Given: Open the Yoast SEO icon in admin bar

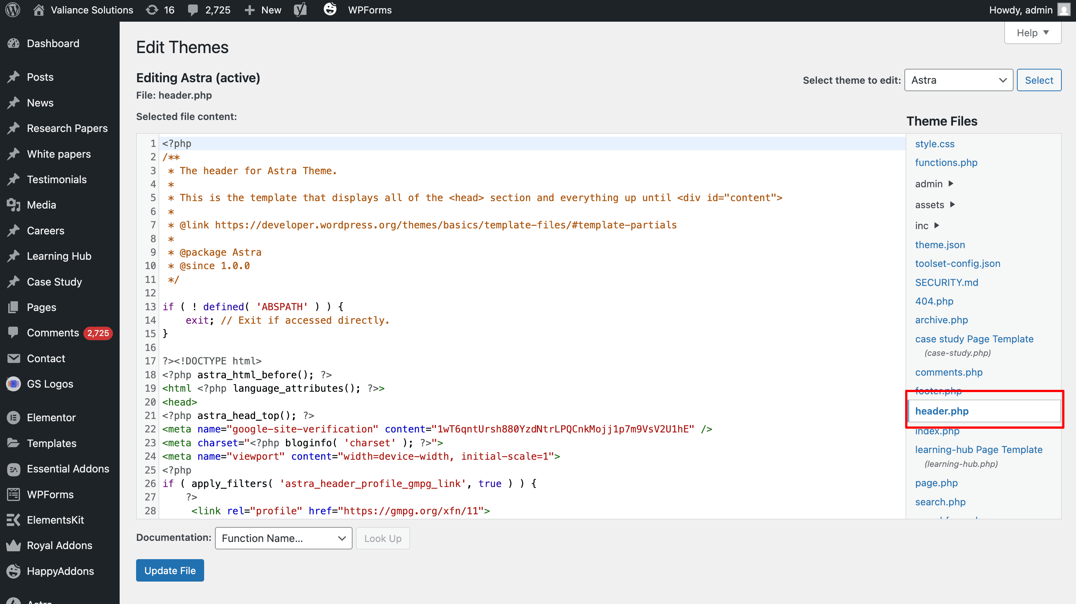Looking at the screenshot, I should pyautogui.click(x=300, y=10).
